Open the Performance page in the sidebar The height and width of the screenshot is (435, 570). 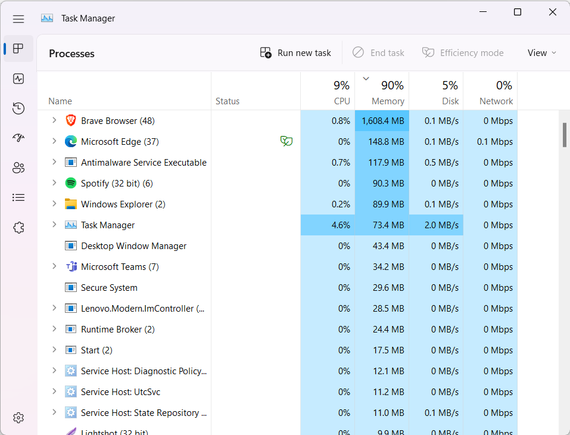(x=18, y=79)
